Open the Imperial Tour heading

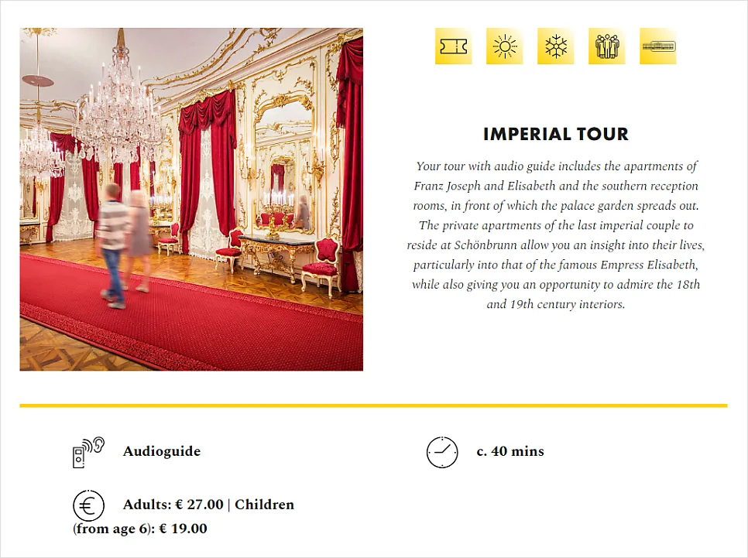(555, 134)
